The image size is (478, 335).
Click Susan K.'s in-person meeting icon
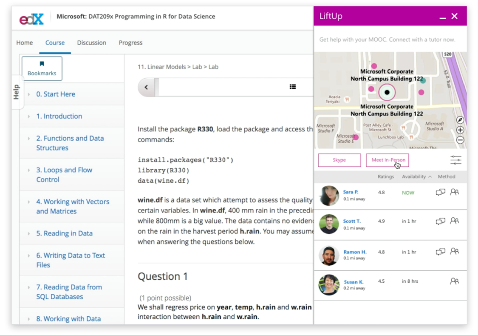click(455, 281)
